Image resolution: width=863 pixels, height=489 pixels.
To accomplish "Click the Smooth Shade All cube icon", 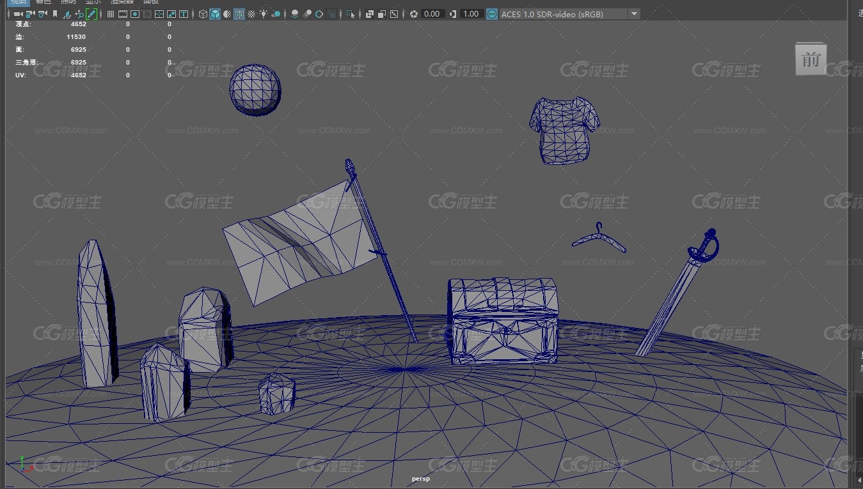I will (x=214, y=13).
